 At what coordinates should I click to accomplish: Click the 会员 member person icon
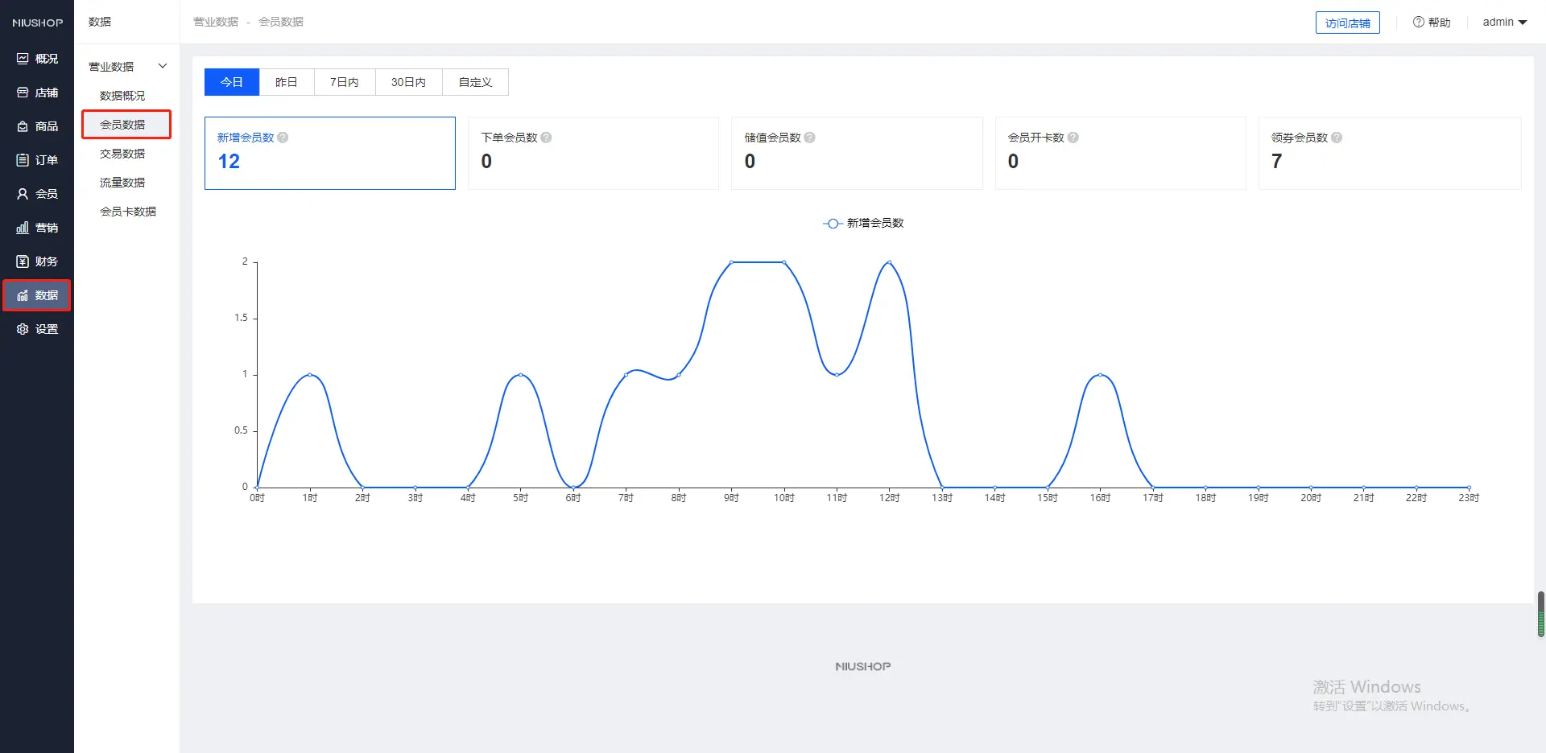click(x=23, y=194)
